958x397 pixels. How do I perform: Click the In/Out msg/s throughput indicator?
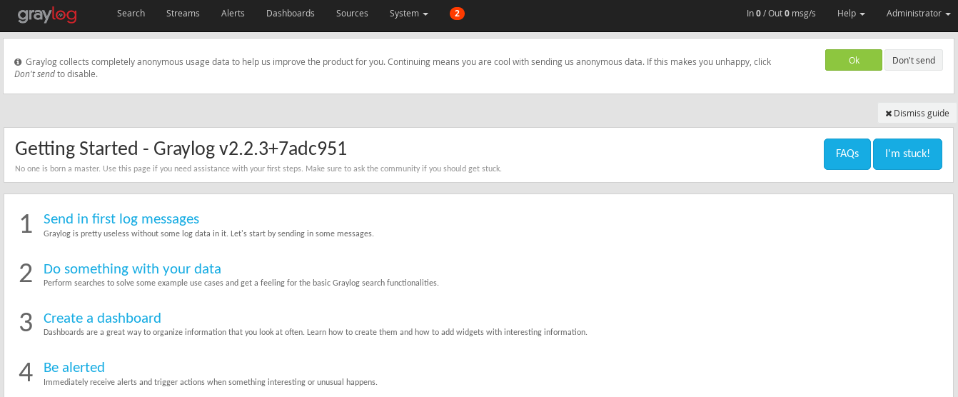pyautogui.click(x=781, y=13)
